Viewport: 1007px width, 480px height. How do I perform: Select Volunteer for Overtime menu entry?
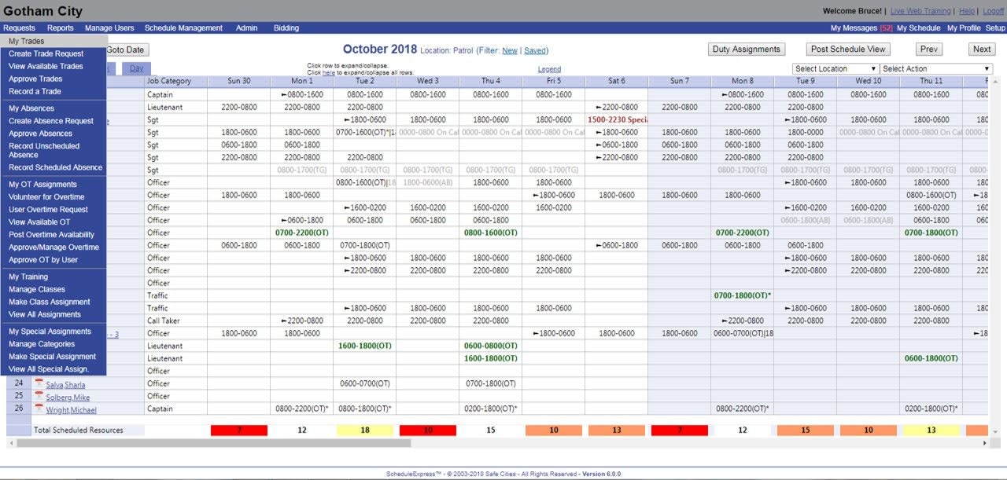pyautogui.click(x=46, y=197)
